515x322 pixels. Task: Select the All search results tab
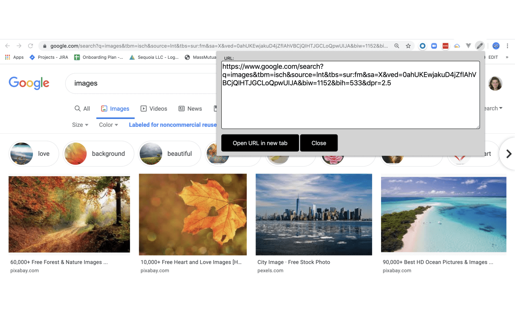(x=82, y=108)
